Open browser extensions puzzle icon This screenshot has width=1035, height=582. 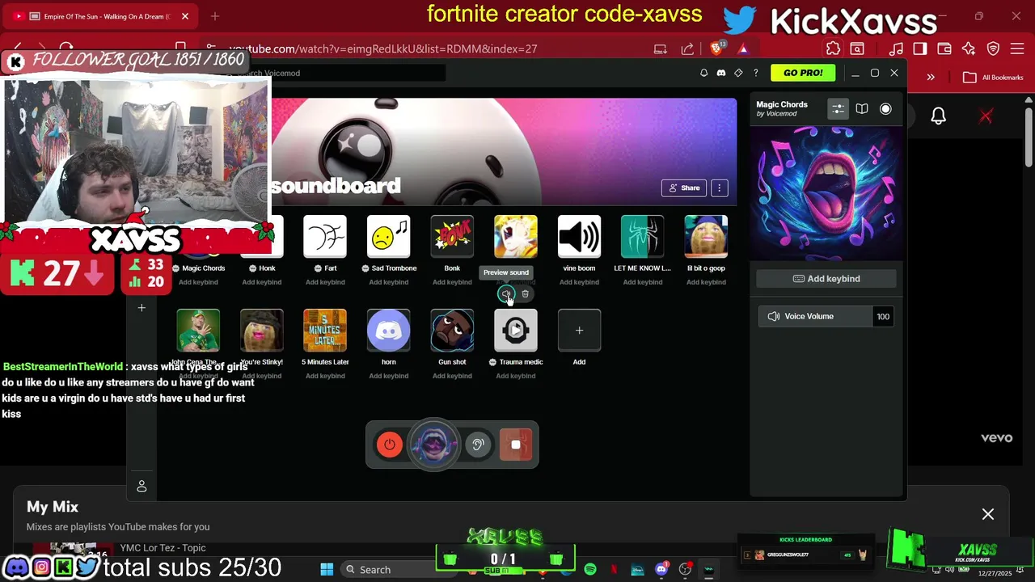[833, 48]
